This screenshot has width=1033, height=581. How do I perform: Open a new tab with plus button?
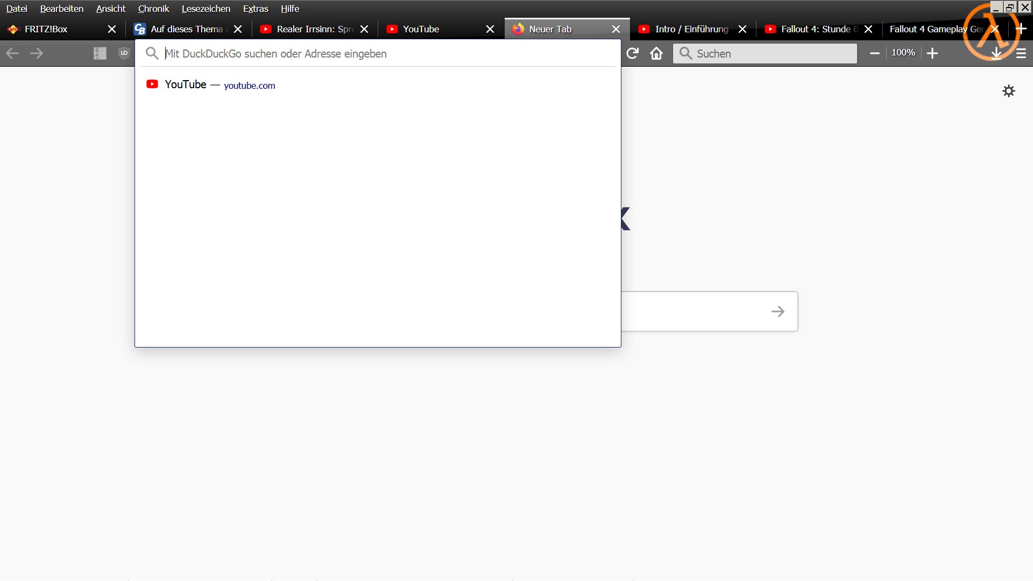tap(1021, 29)
